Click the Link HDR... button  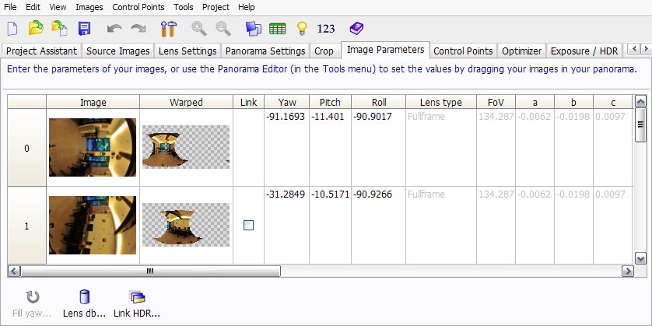(137, 303)
